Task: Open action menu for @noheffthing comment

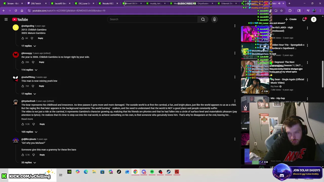Action: pos(235,77)
